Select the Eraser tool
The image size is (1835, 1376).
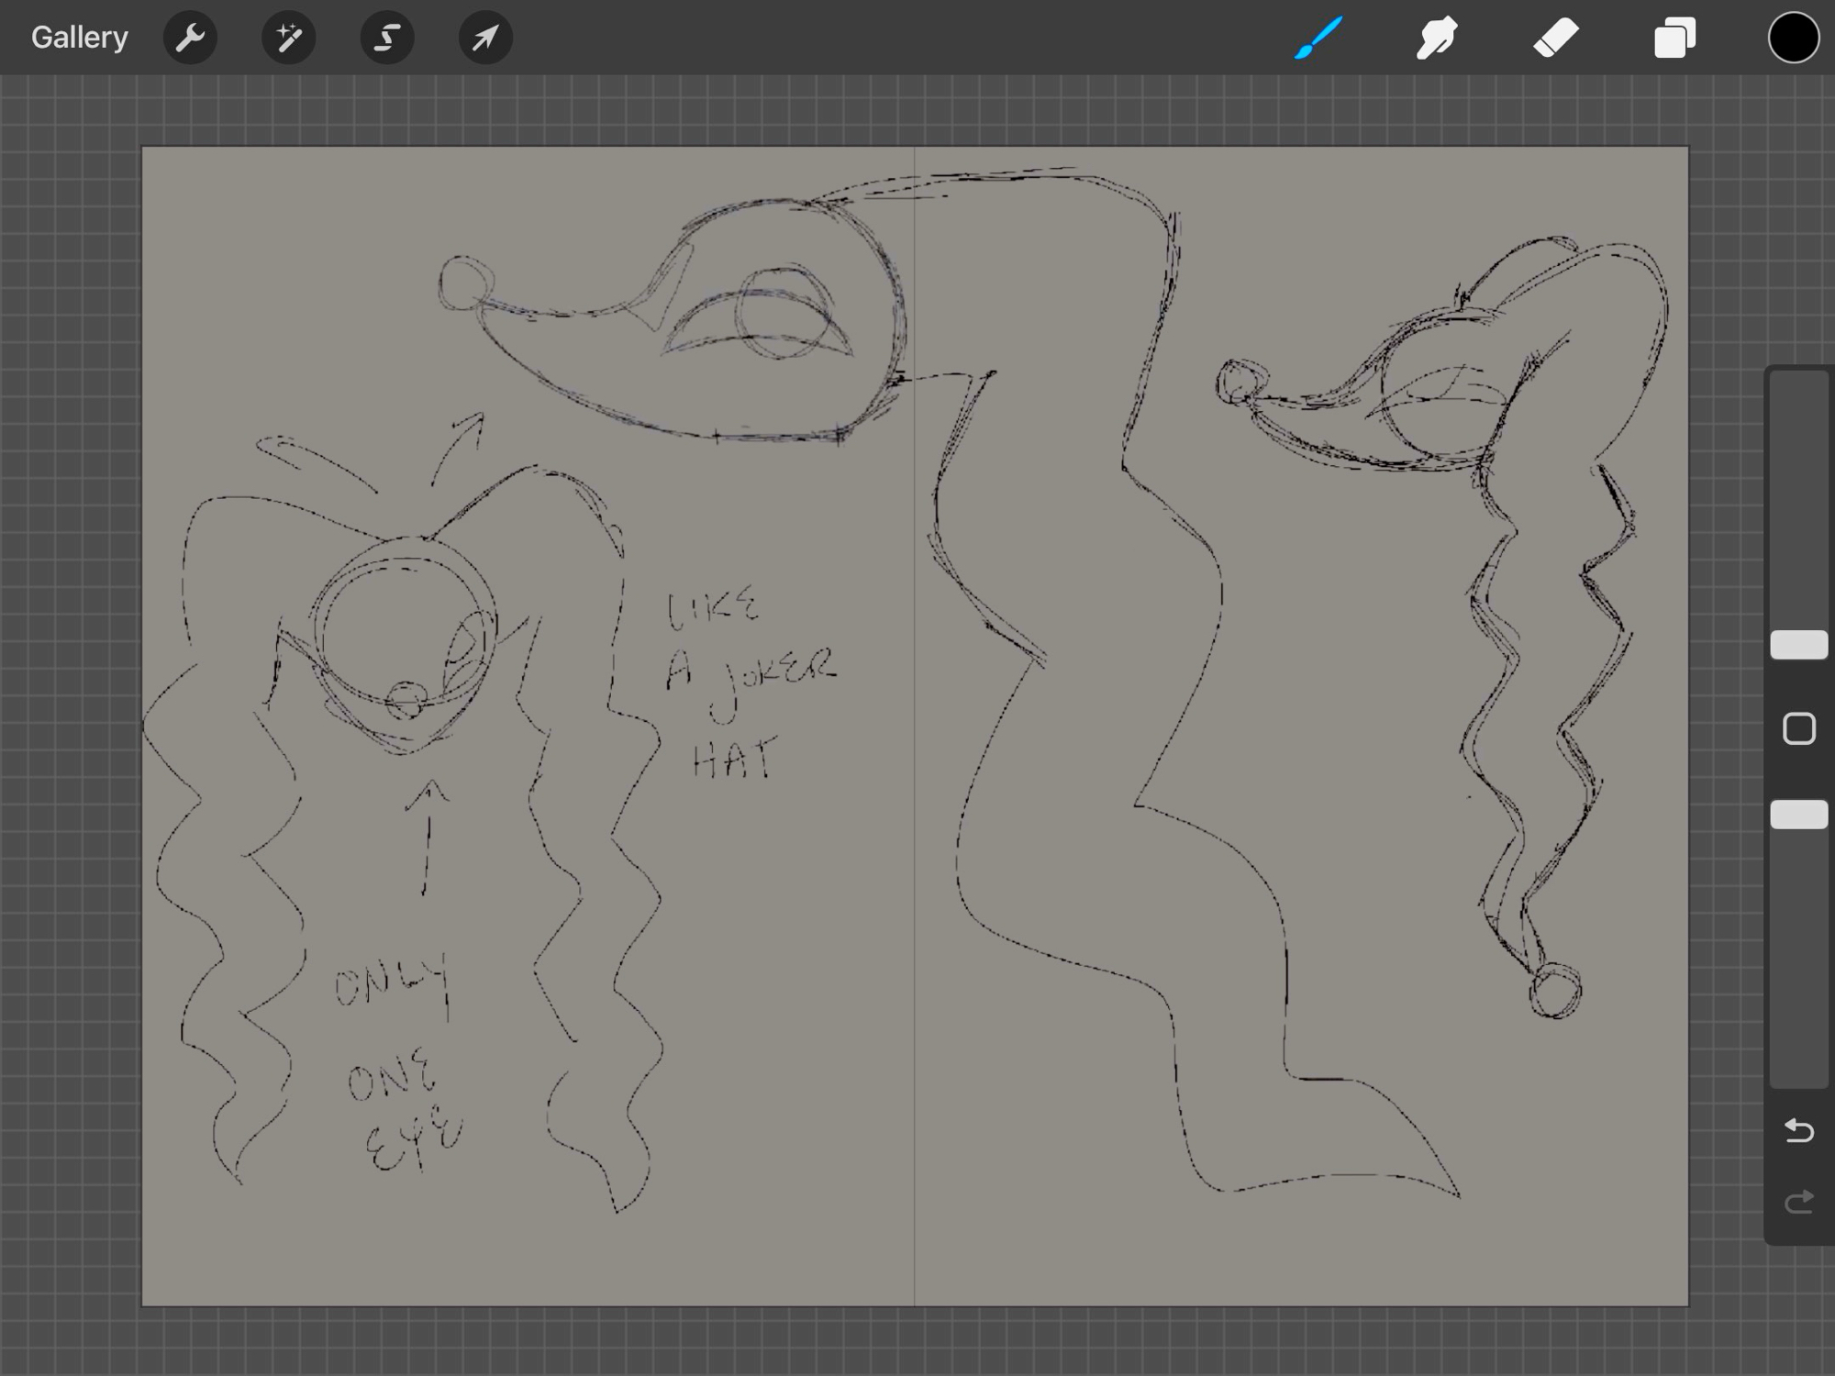(1555, 38)
